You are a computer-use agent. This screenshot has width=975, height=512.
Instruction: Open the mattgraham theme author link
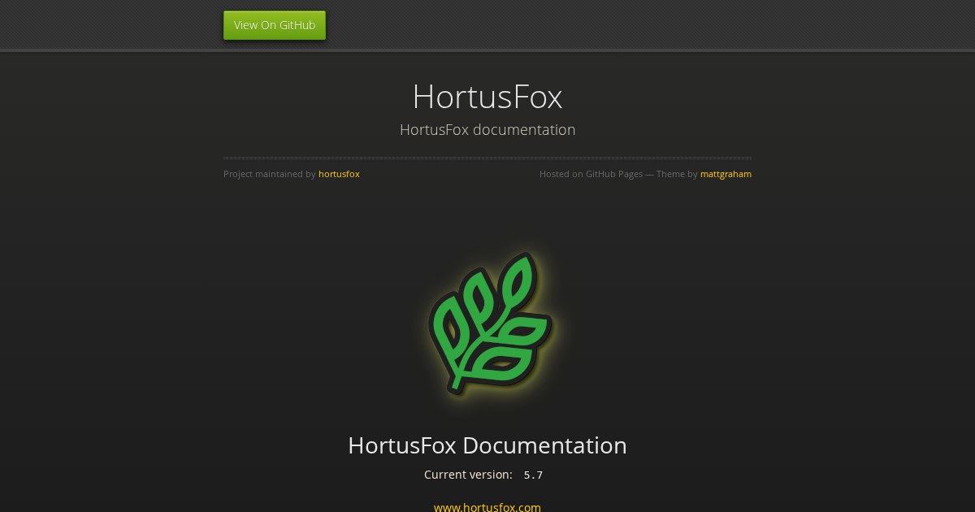tap(726, 174)
